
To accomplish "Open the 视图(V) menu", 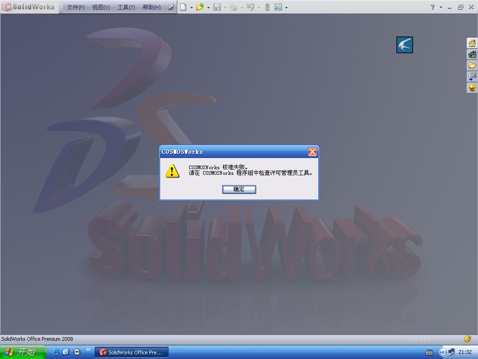I will tap(101, 7).
